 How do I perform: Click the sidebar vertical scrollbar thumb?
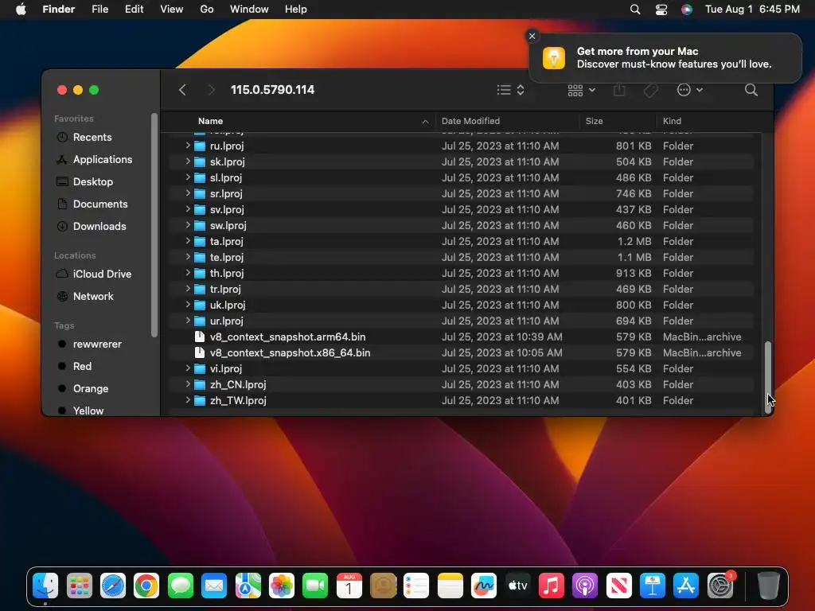[154, 225]
